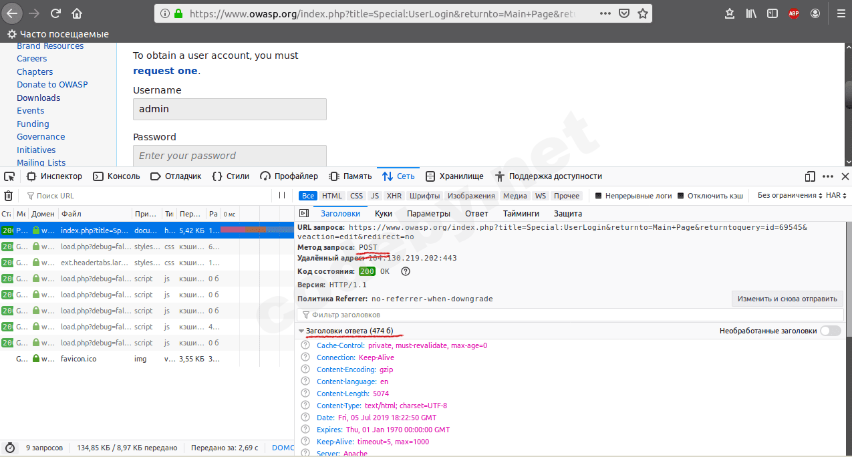Click the Password input field
Screen dimensions: 852x457
[230, 156]
